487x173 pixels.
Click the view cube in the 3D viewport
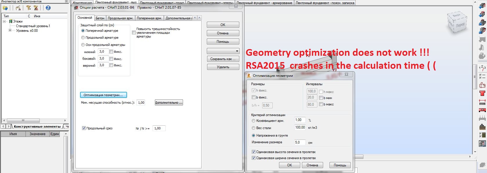458,22
